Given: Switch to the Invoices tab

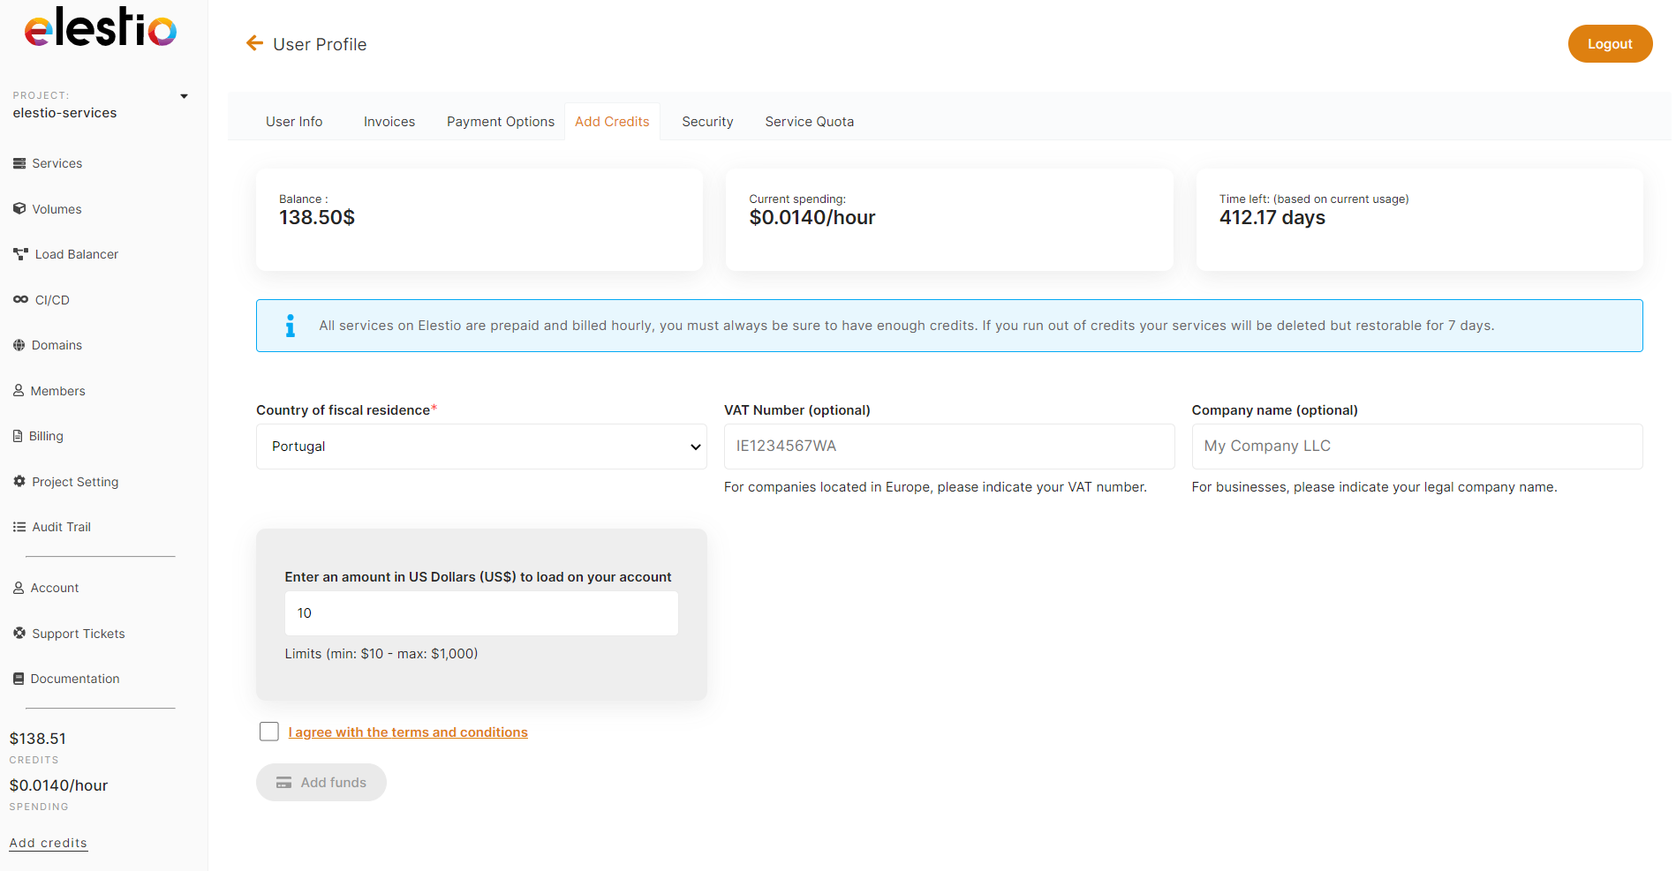Looking at the screenshot, I should tap(389, 122).
